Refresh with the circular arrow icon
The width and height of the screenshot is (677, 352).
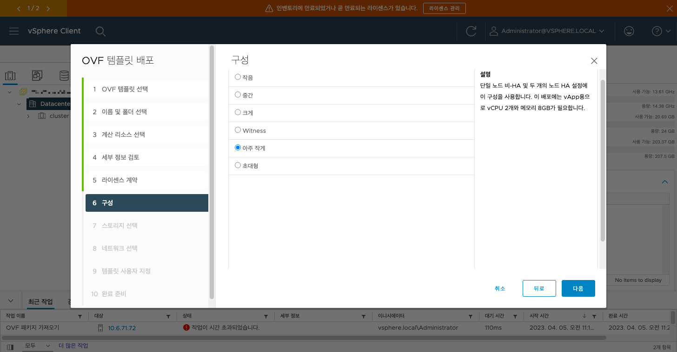coord(471,31)
